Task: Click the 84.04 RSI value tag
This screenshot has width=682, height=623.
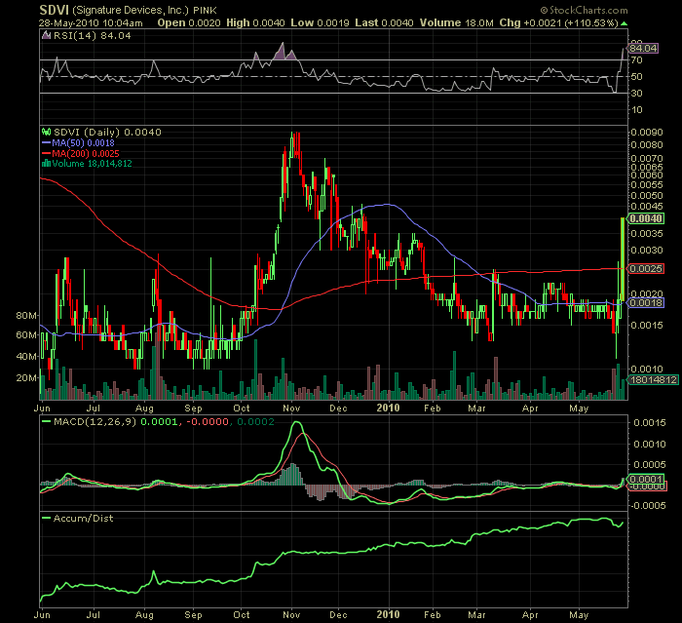Action: [643, 48]
